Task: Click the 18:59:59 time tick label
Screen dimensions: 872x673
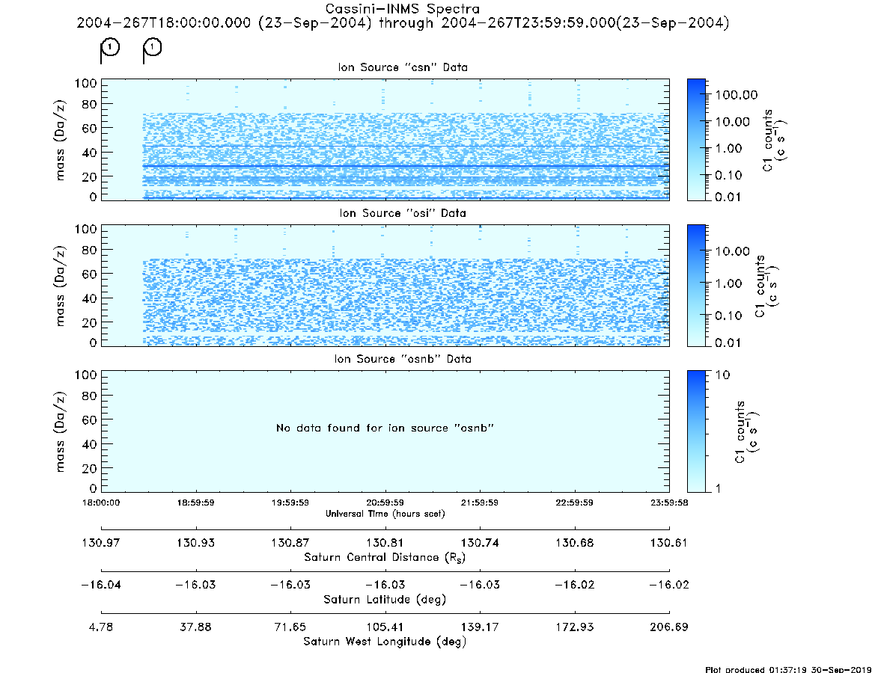Action: (x=196, y=503)
